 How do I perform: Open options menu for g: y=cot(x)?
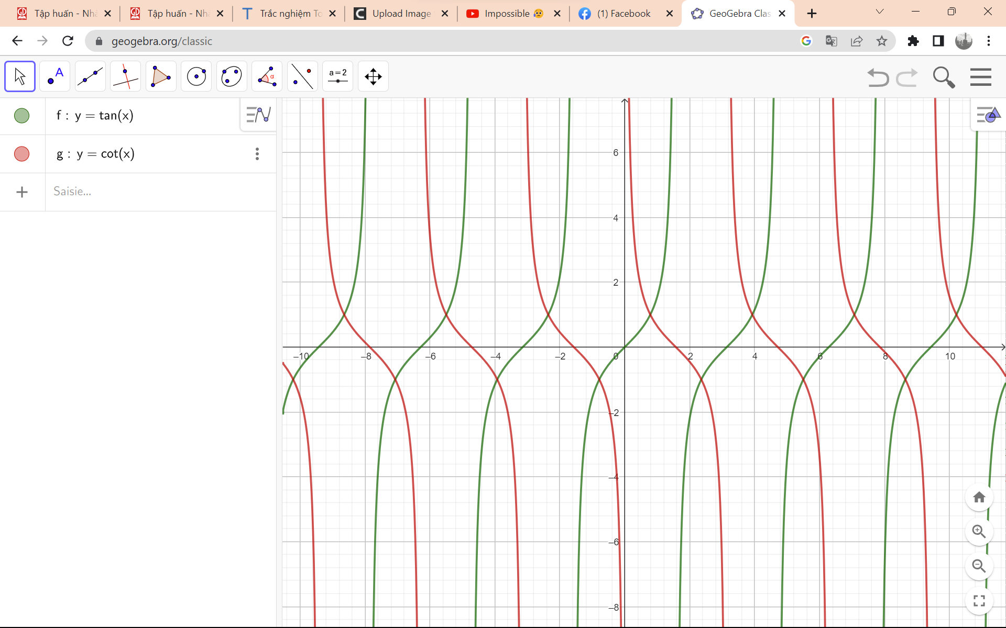click(x=257, y=153)
